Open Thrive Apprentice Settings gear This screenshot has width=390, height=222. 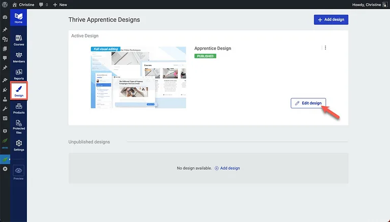click(19, 145)
